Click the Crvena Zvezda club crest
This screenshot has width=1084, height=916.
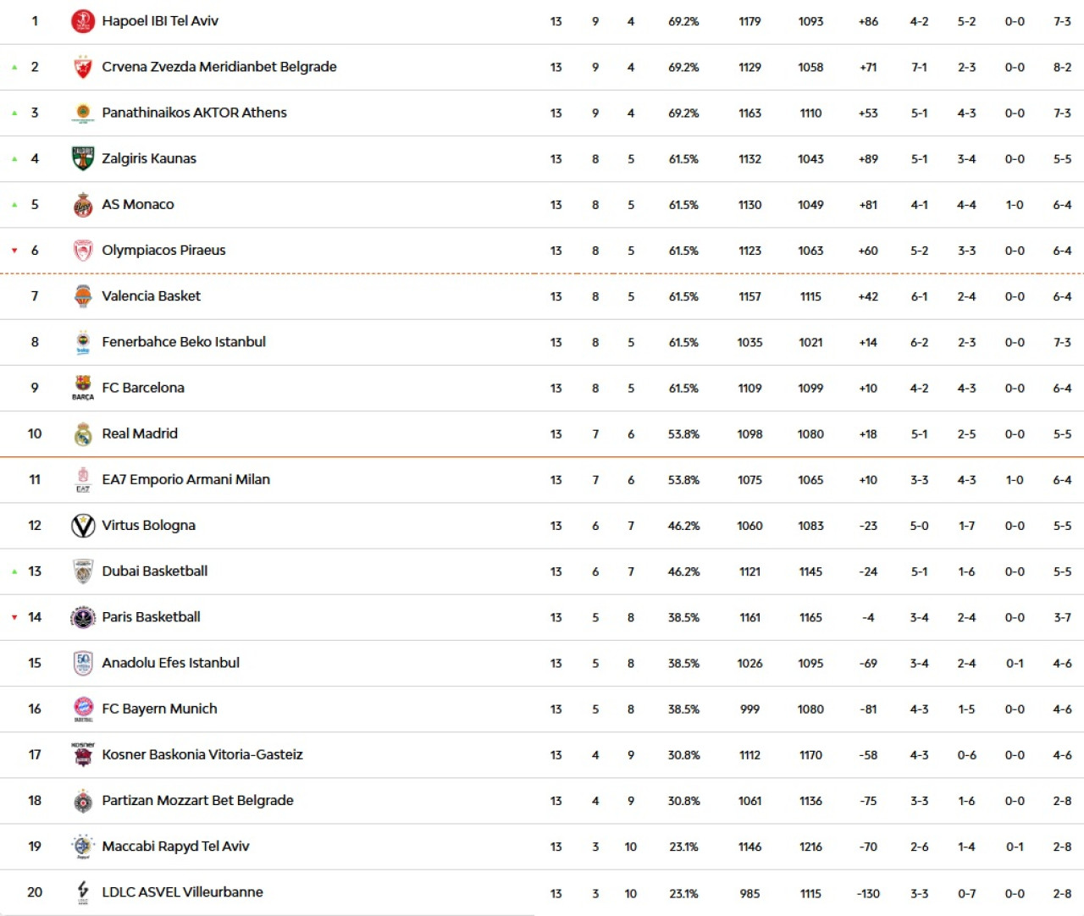pyautogui.click(x=83, y=67)
